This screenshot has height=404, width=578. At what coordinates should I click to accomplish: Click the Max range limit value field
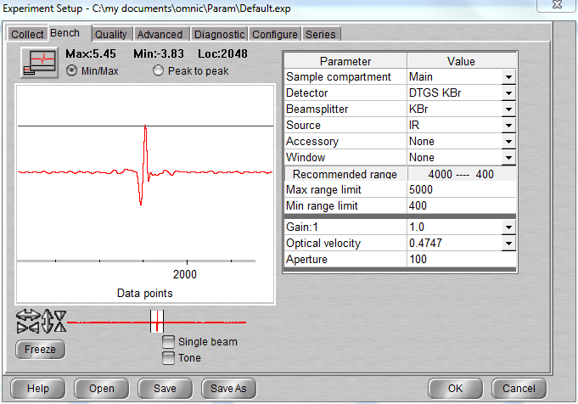coord(461,190)
